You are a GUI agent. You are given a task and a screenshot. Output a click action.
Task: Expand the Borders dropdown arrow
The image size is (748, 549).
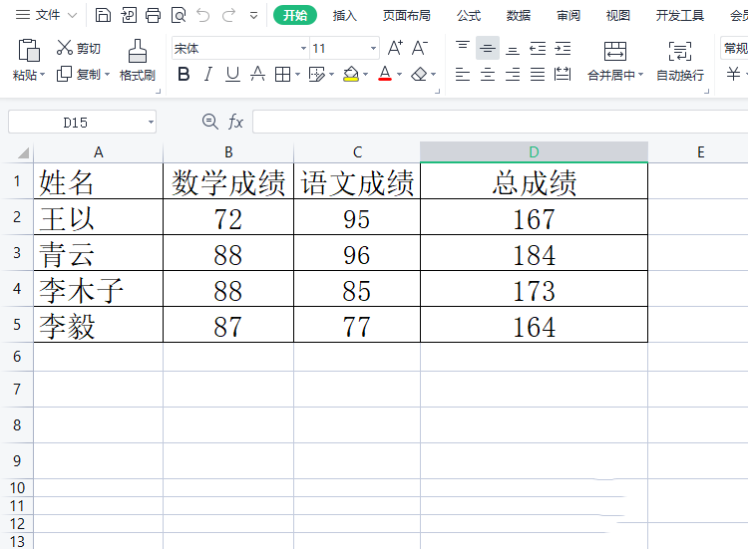coord(297,75)
